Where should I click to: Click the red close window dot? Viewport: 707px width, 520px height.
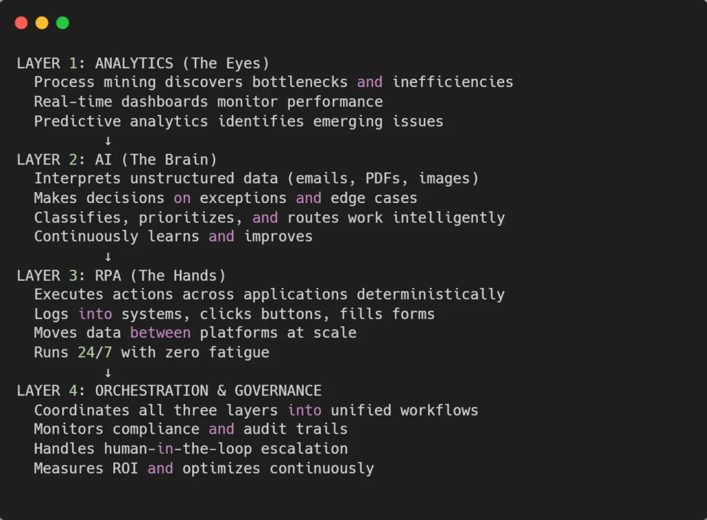[x=21, y=23]
